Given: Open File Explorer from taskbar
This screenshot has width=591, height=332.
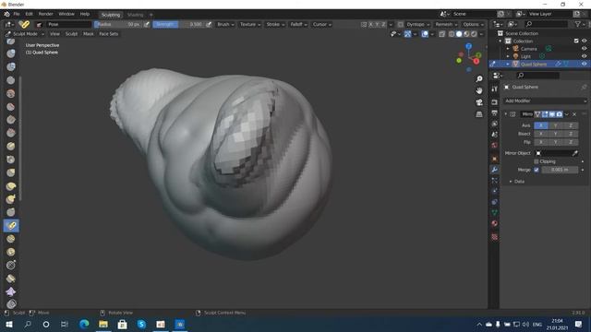Looking at the screenshot, I should tap(103, 324).
